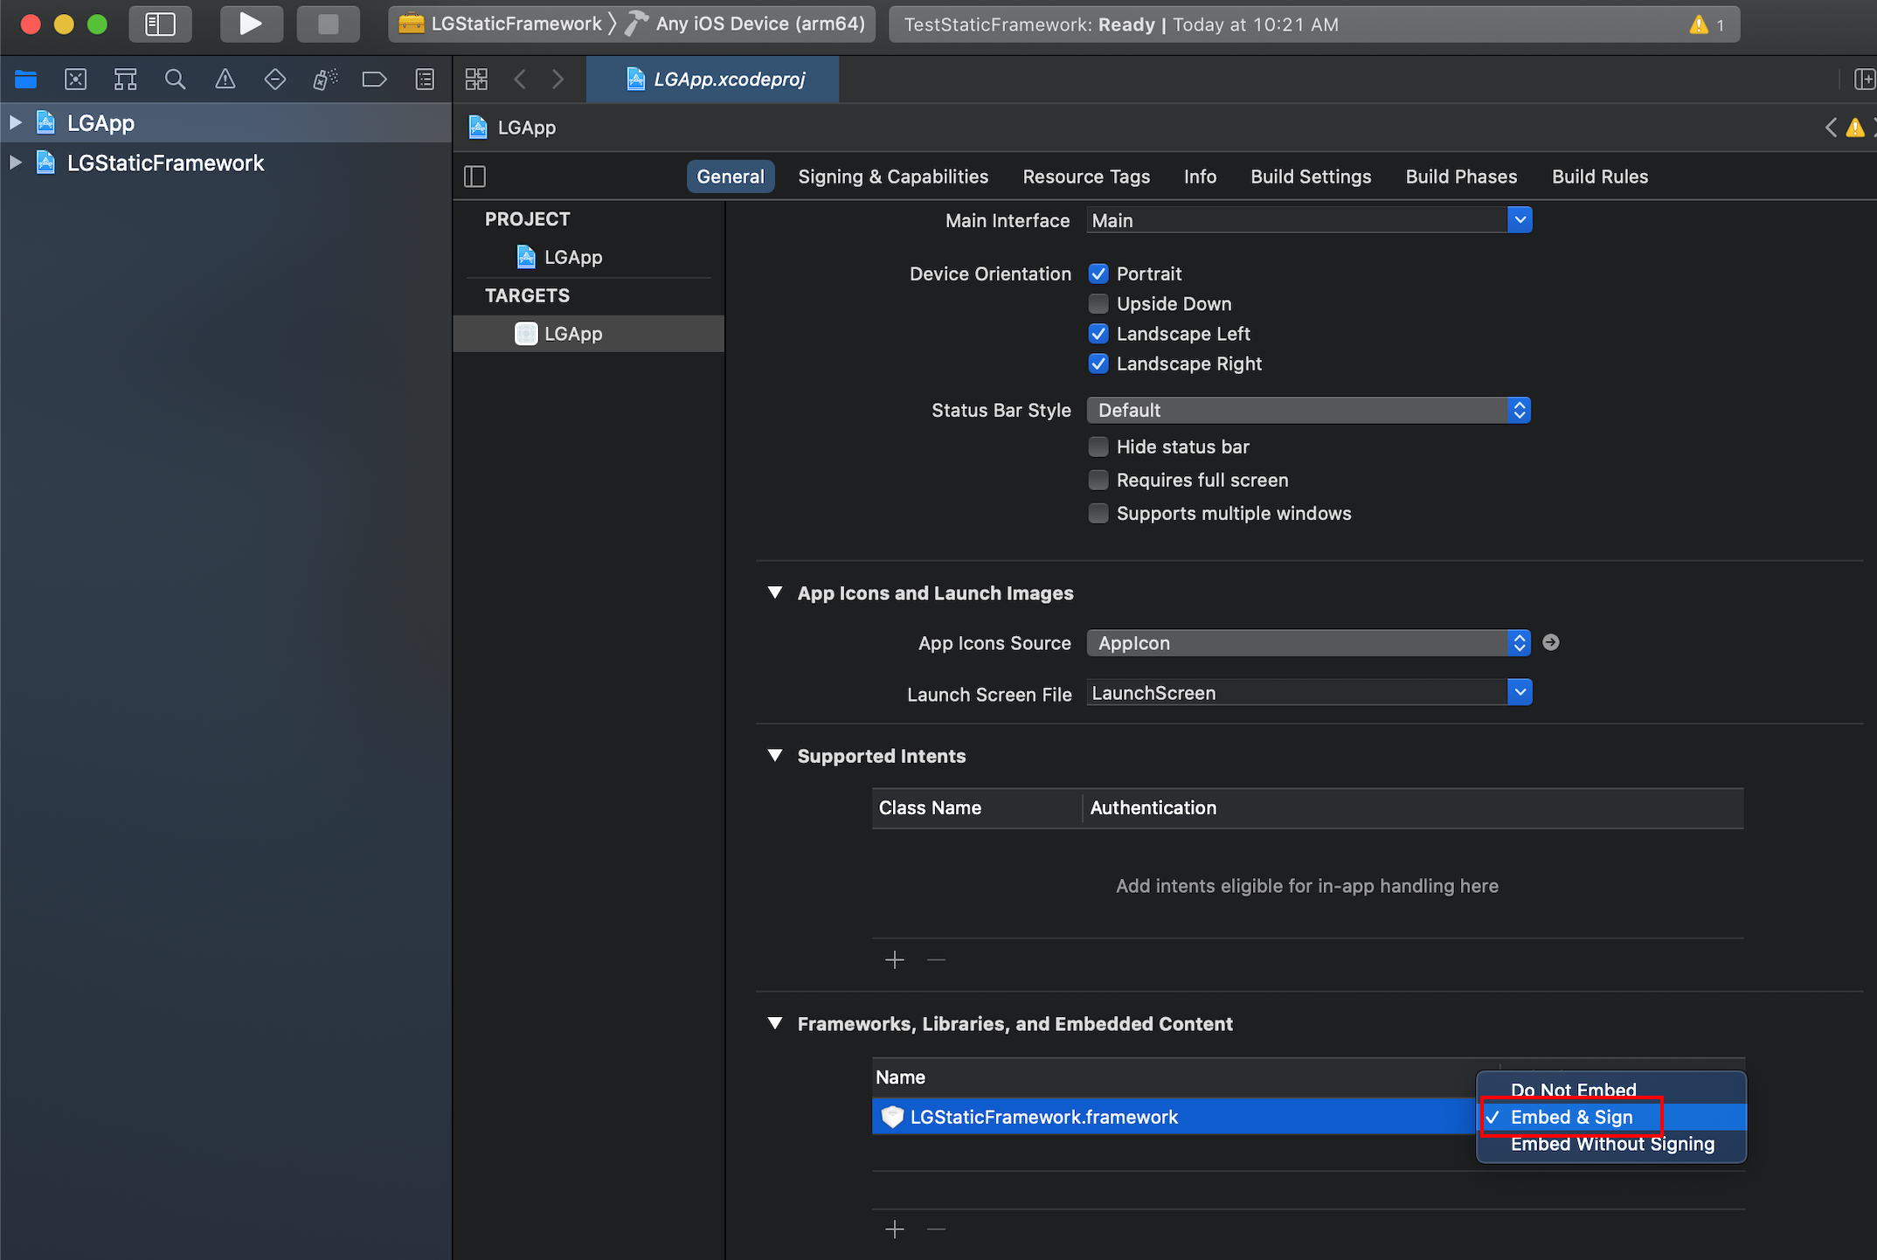Click the Main Interface text field

point(1297,220)
